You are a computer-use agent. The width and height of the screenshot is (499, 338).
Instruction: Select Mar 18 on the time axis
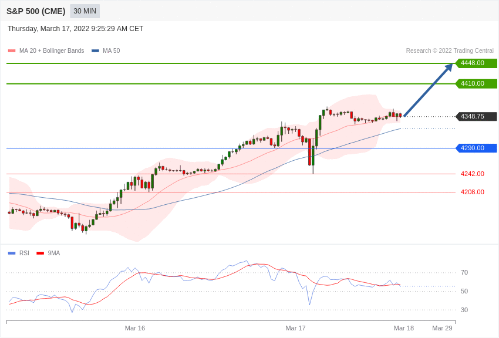(404, 328)
